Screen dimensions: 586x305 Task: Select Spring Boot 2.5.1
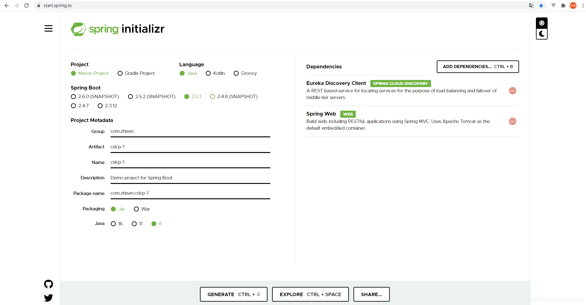[193, 97]
